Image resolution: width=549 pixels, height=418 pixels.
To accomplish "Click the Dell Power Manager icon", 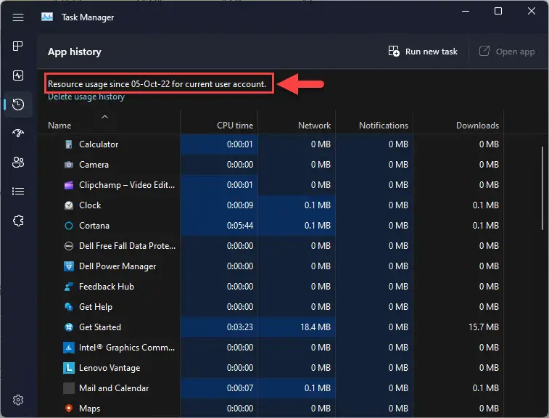I will coord(69,266).
